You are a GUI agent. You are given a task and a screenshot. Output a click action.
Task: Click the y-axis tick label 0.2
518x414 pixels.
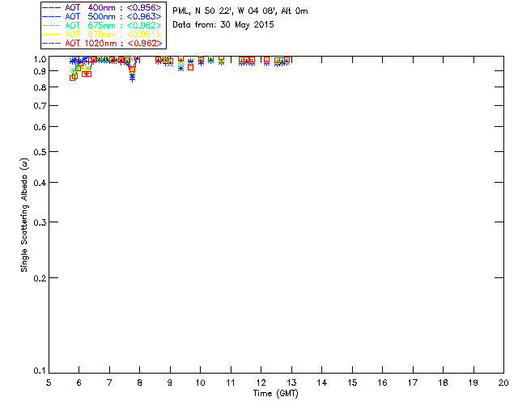click(x=40, y=278)
